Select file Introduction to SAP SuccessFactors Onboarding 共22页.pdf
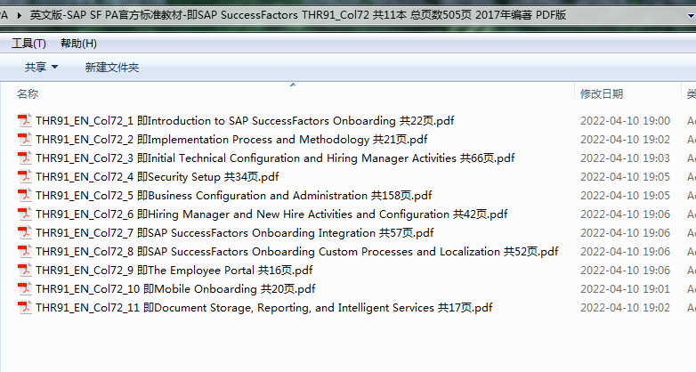This screenshot has height=372, width=696. click(245, 121)
